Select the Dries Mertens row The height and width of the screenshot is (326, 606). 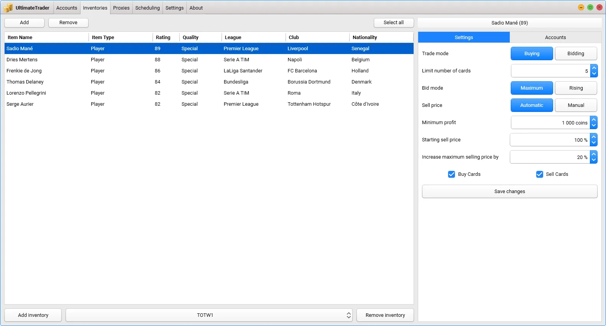tap(209, 60)
